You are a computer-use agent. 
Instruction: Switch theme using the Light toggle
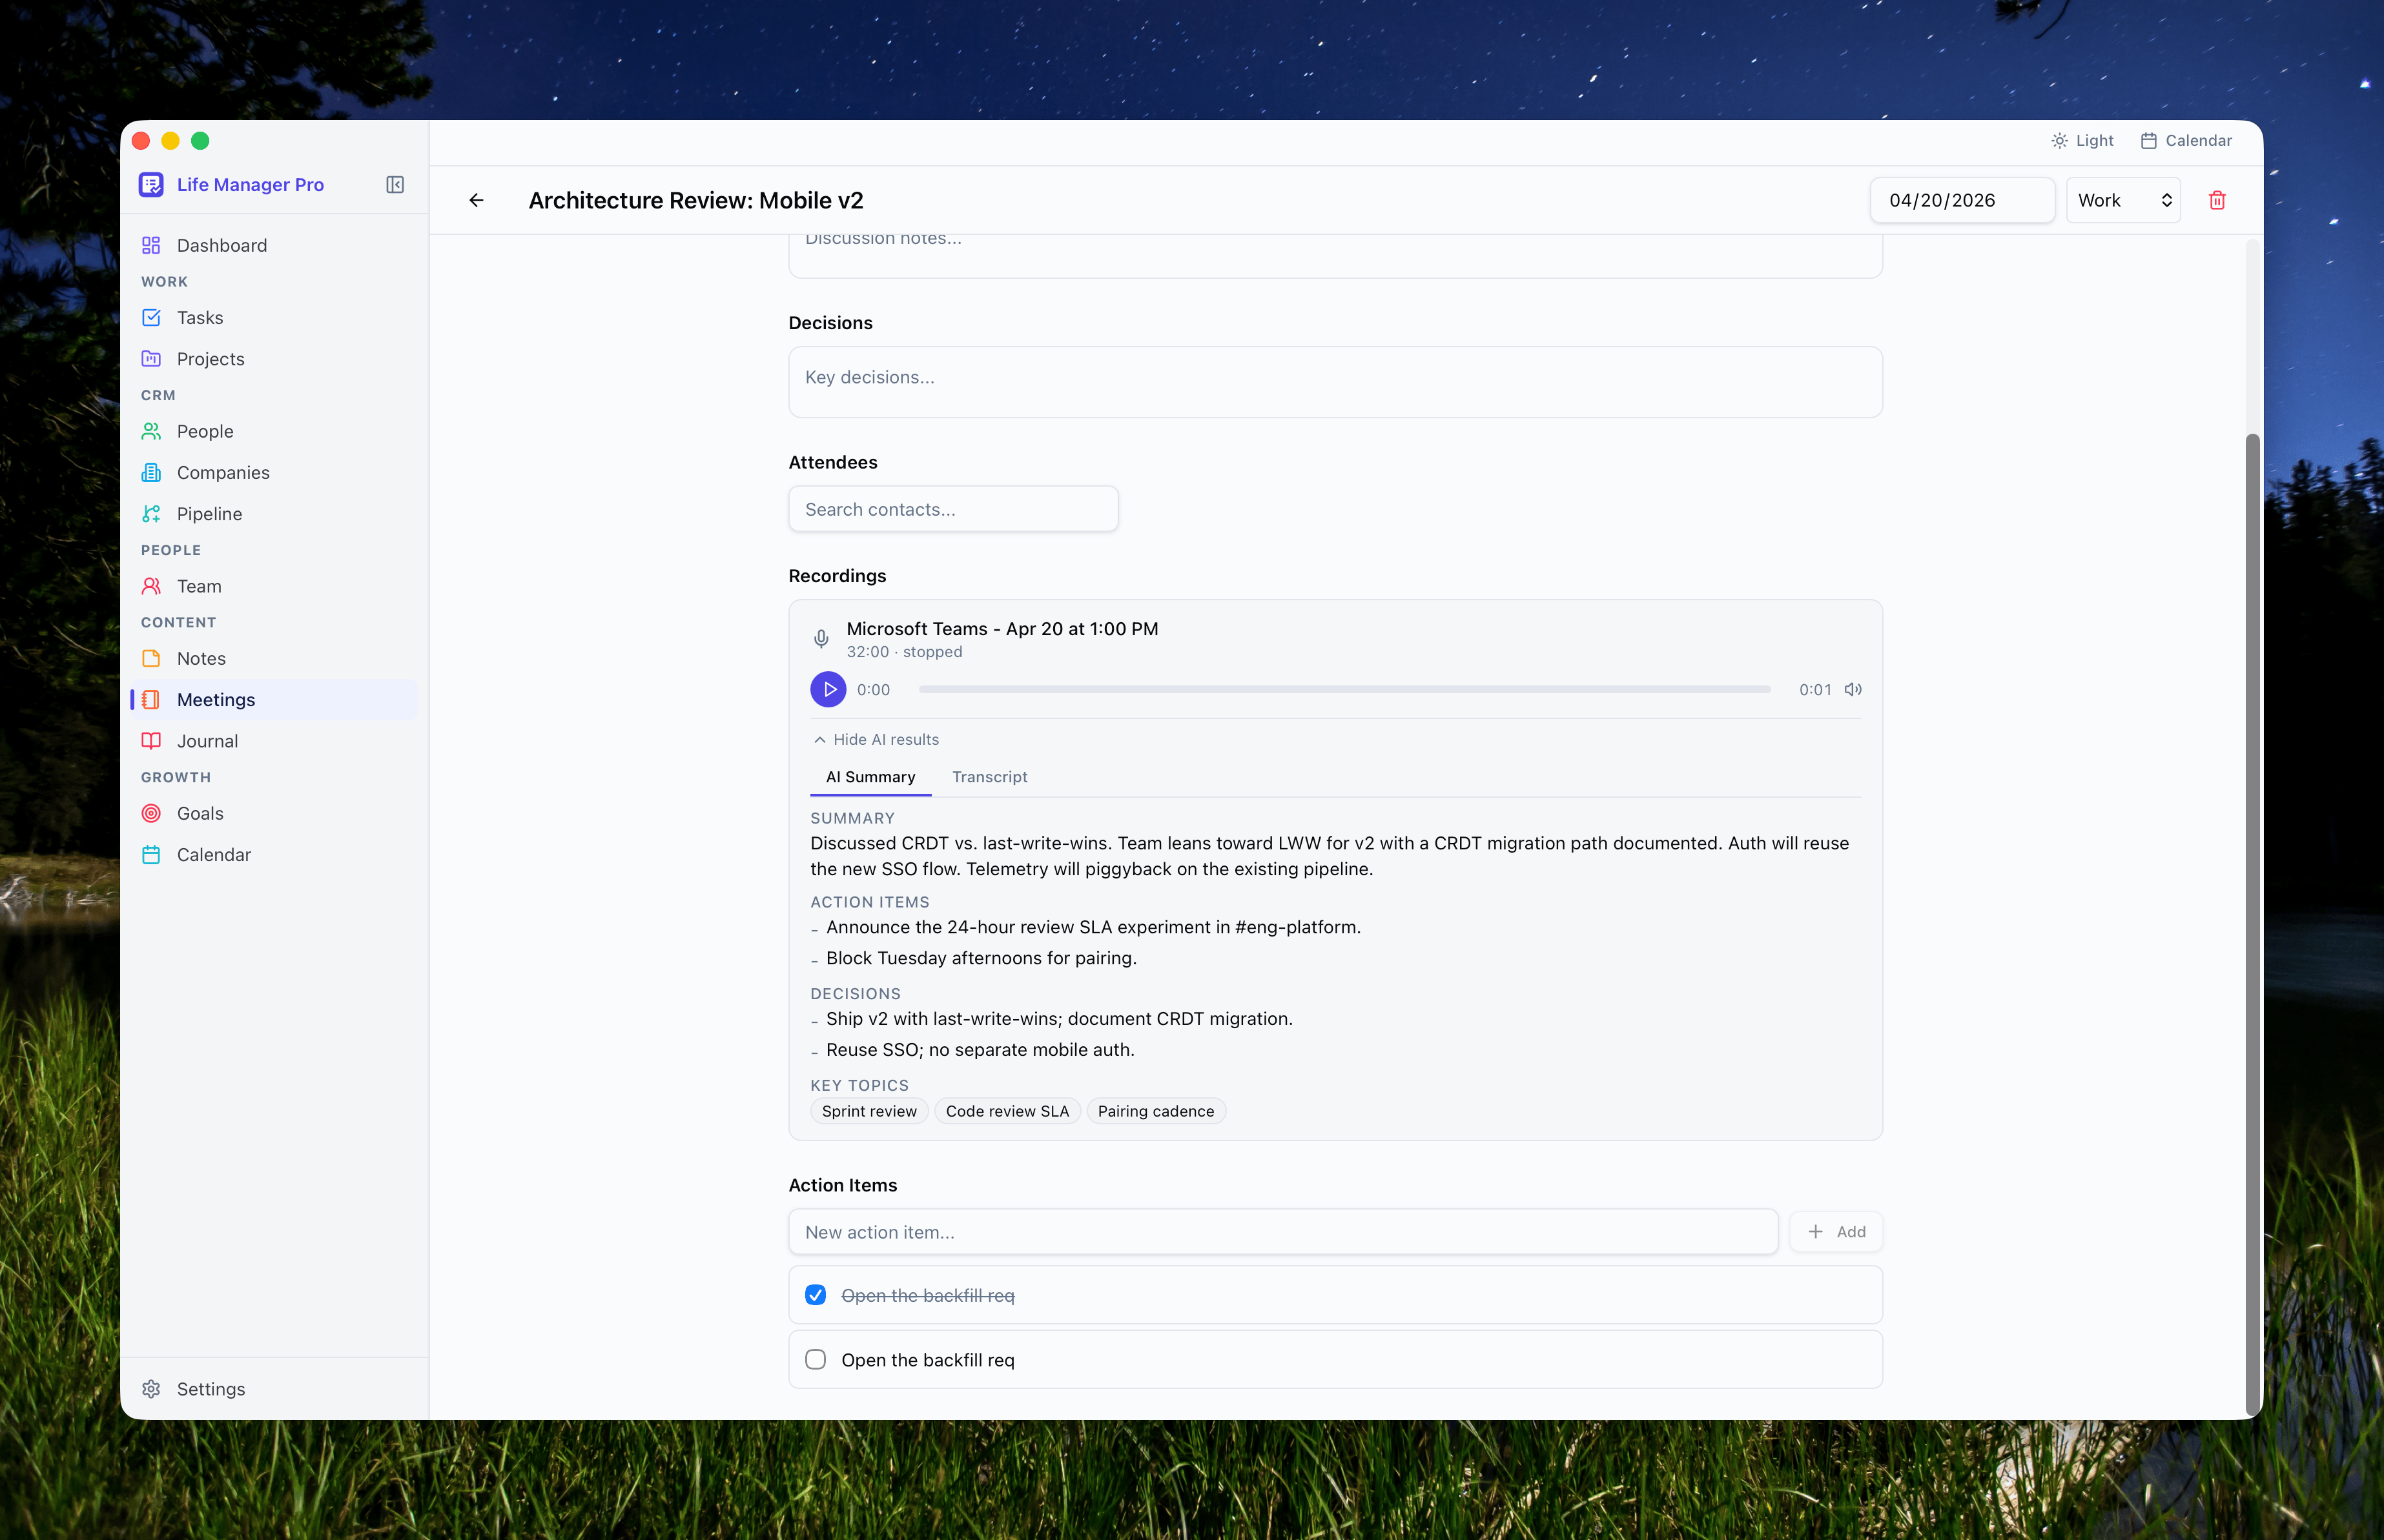pos(2082,141)
